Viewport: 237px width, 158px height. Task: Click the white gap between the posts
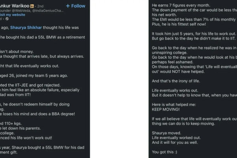point(119,79)
